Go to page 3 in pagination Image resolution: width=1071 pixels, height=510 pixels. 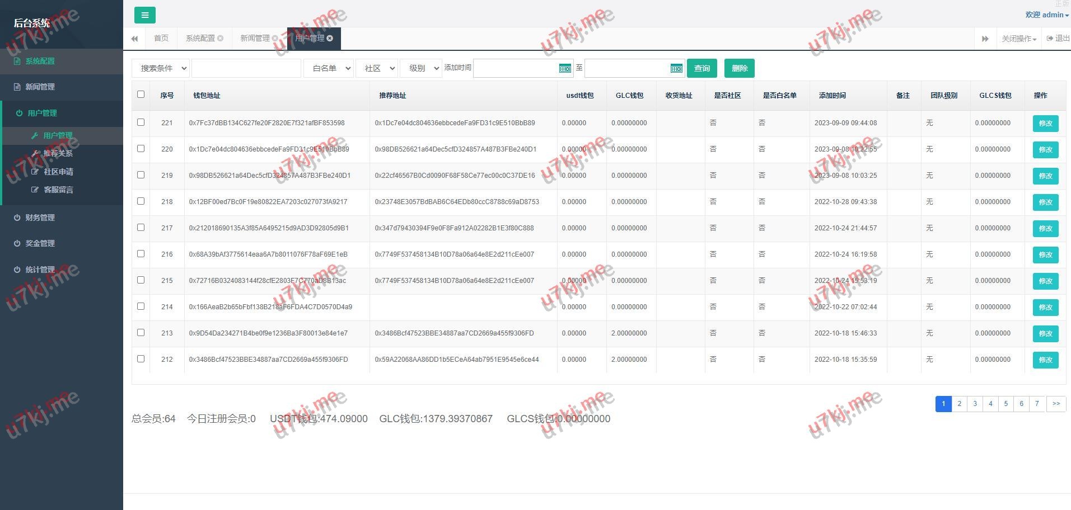[x=975, y=404]
